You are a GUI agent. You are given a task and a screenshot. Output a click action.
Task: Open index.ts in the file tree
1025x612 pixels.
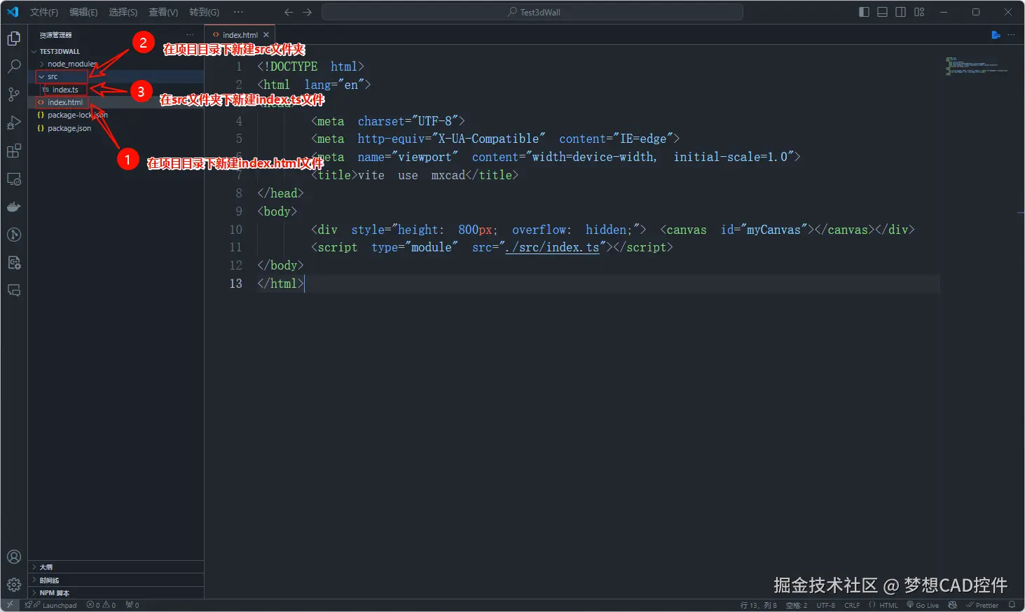(x=116, y=90)
